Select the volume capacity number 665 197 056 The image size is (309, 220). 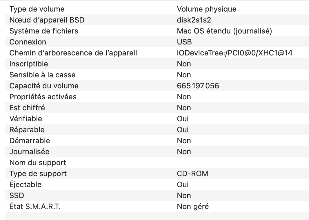click(x=198, y=86)
